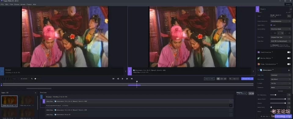This screenshot has width=293, height=119.
Task: Click the Motion Deblur filter icon
Action: [259, 58]
